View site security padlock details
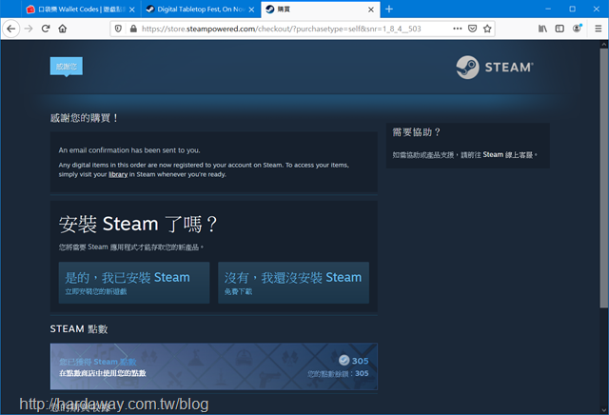The image size is (609, 415). (x=133, y=29)
